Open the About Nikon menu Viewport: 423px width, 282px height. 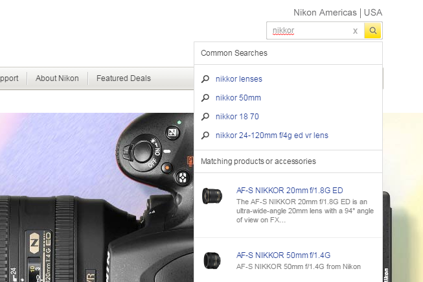point(57,78)
